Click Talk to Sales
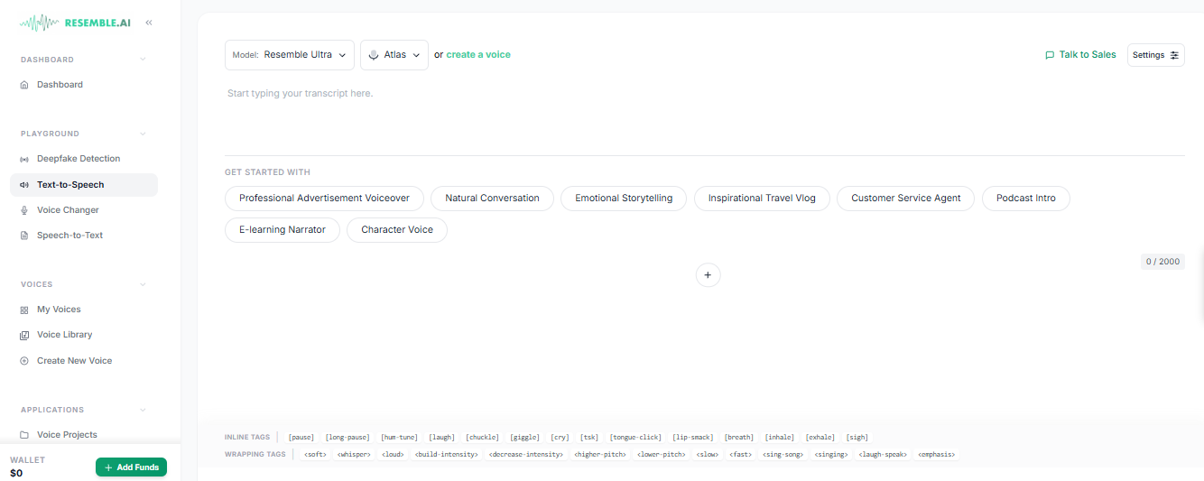1204x481 pixels. pyautogui.click(x=1080, y=55)
